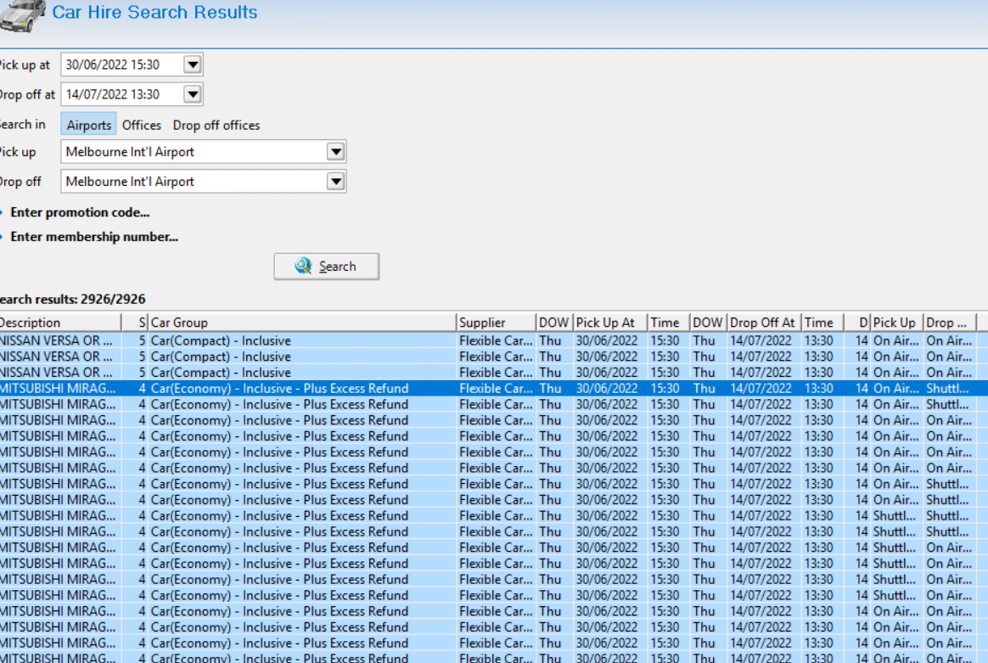
Task: Sort by the Drop column header
Action: coord(950,323)
